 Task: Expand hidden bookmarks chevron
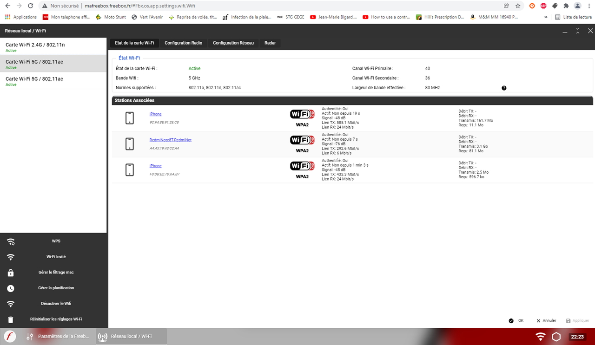(546, 17)
